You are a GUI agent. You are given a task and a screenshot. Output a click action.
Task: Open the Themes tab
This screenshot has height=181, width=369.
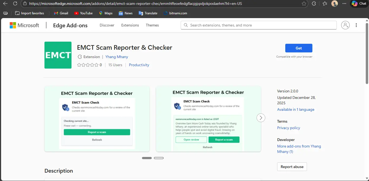tap(152, 25)
